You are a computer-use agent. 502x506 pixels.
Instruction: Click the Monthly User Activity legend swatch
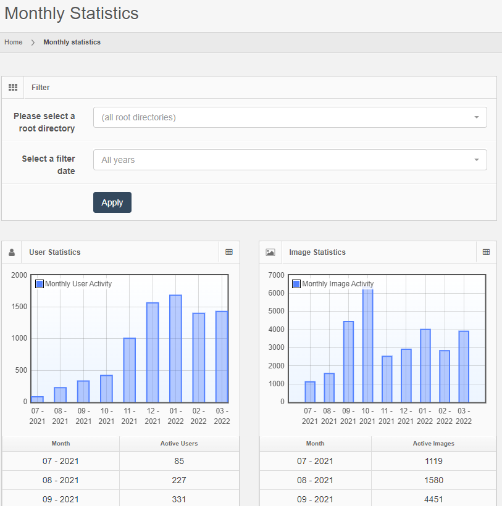[40, 284]
